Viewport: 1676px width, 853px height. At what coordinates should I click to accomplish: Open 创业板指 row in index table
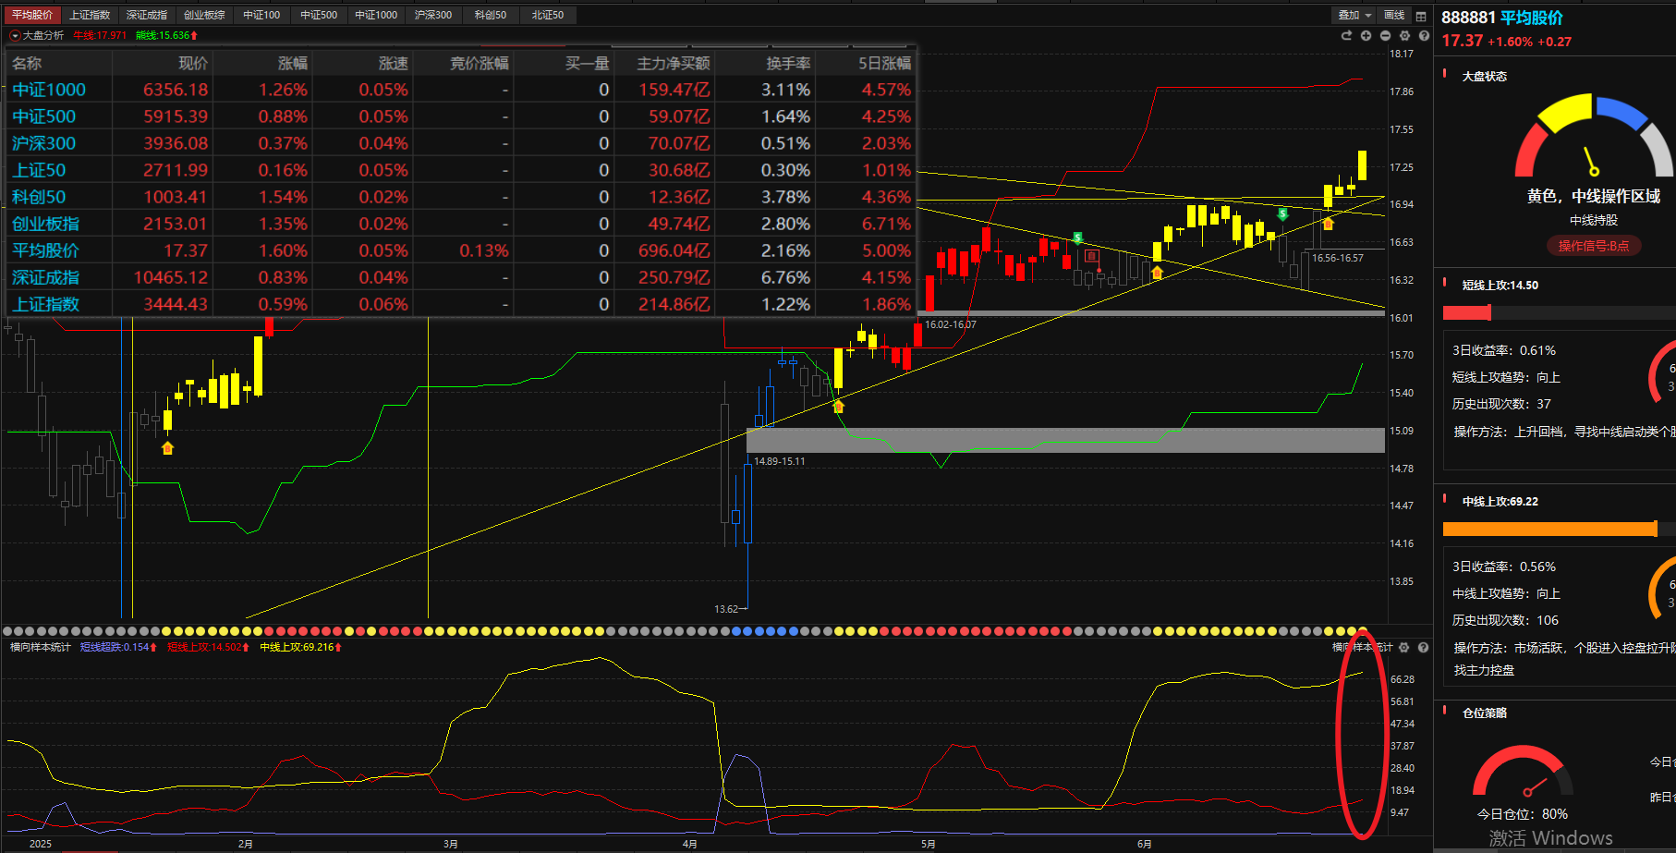461,224
